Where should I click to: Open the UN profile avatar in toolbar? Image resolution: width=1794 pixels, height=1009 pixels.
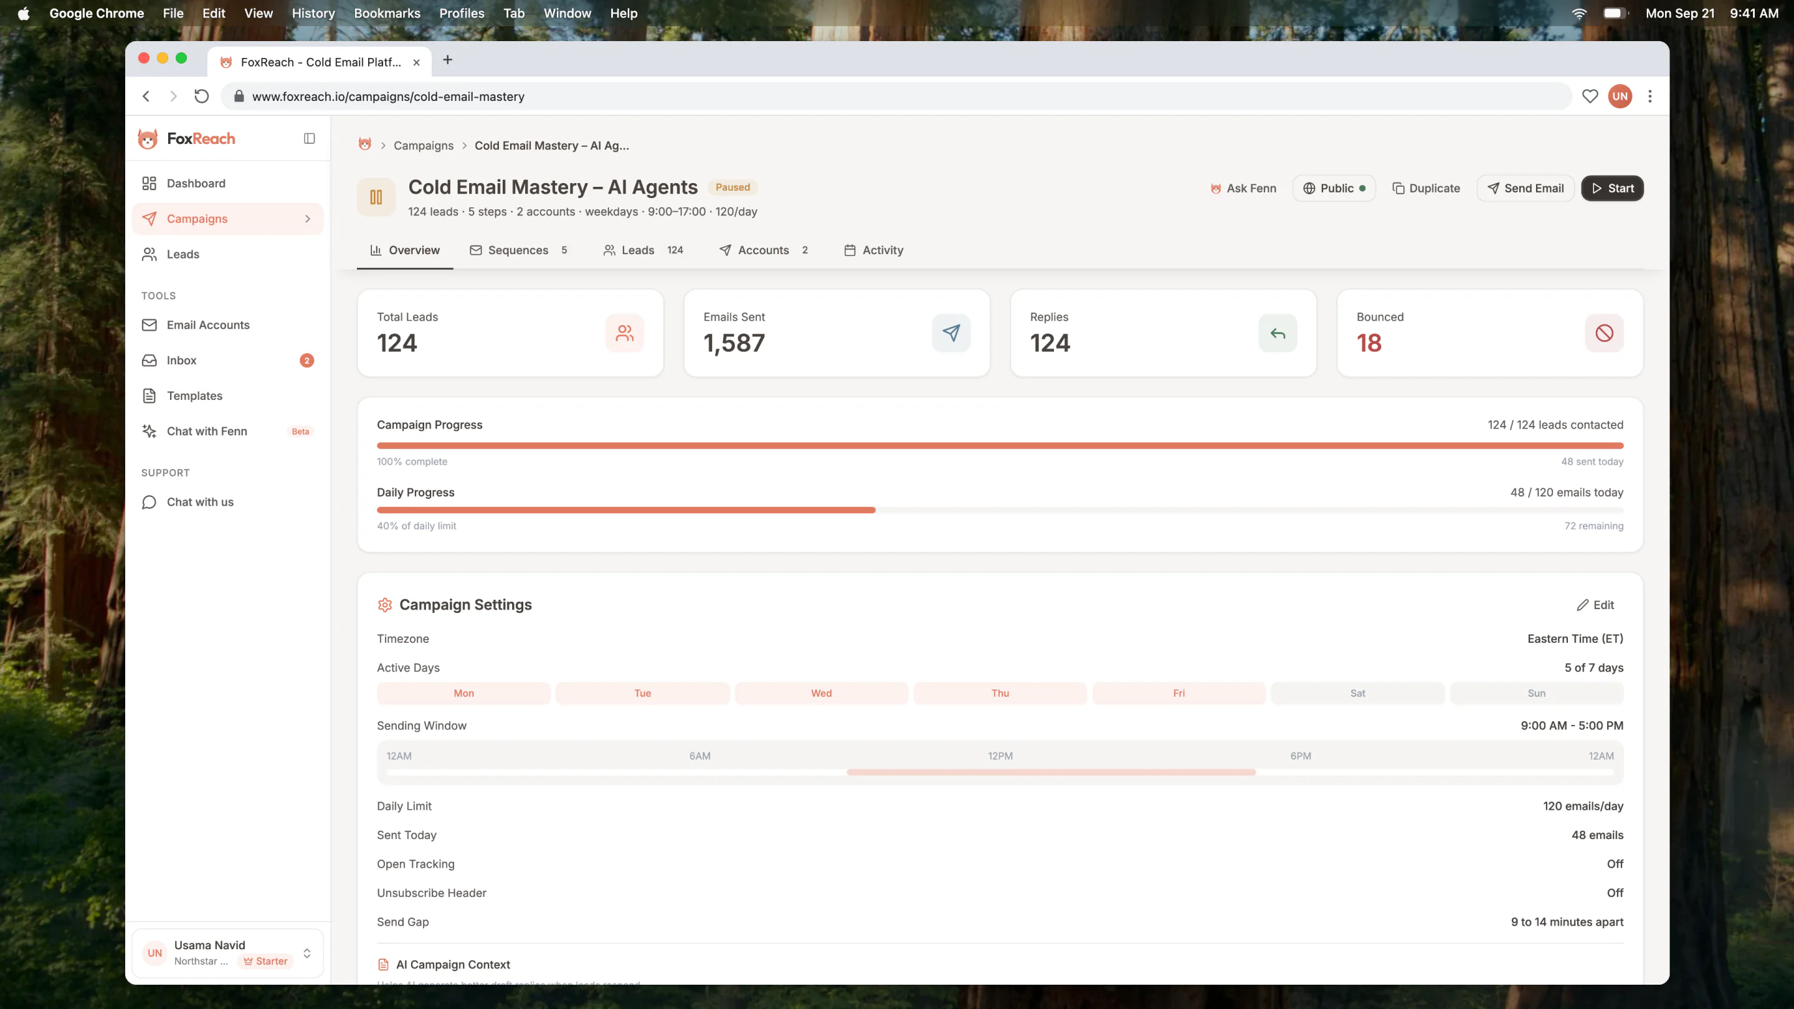point(1620,96)
